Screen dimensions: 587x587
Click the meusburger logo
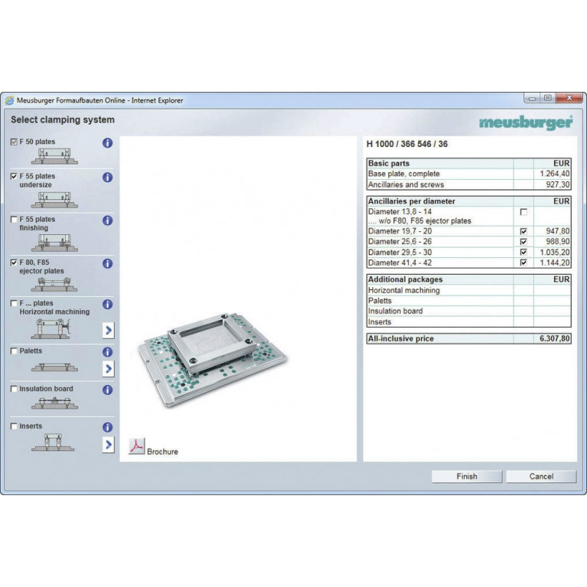coord(526,122)
